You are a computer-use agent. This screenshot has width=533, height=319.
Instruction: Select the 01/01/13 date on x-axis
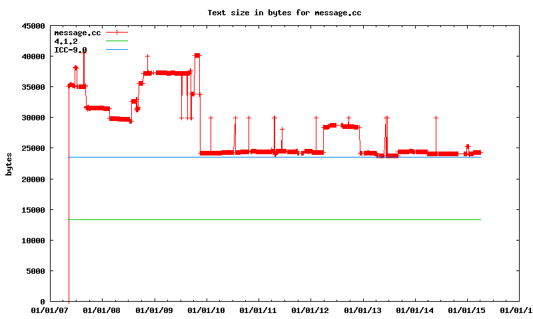click(363, 310)
